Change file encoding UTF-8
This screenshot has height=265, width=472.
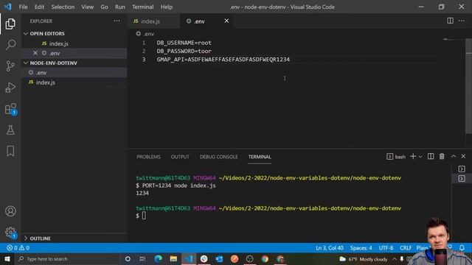[x=386, y=248]
